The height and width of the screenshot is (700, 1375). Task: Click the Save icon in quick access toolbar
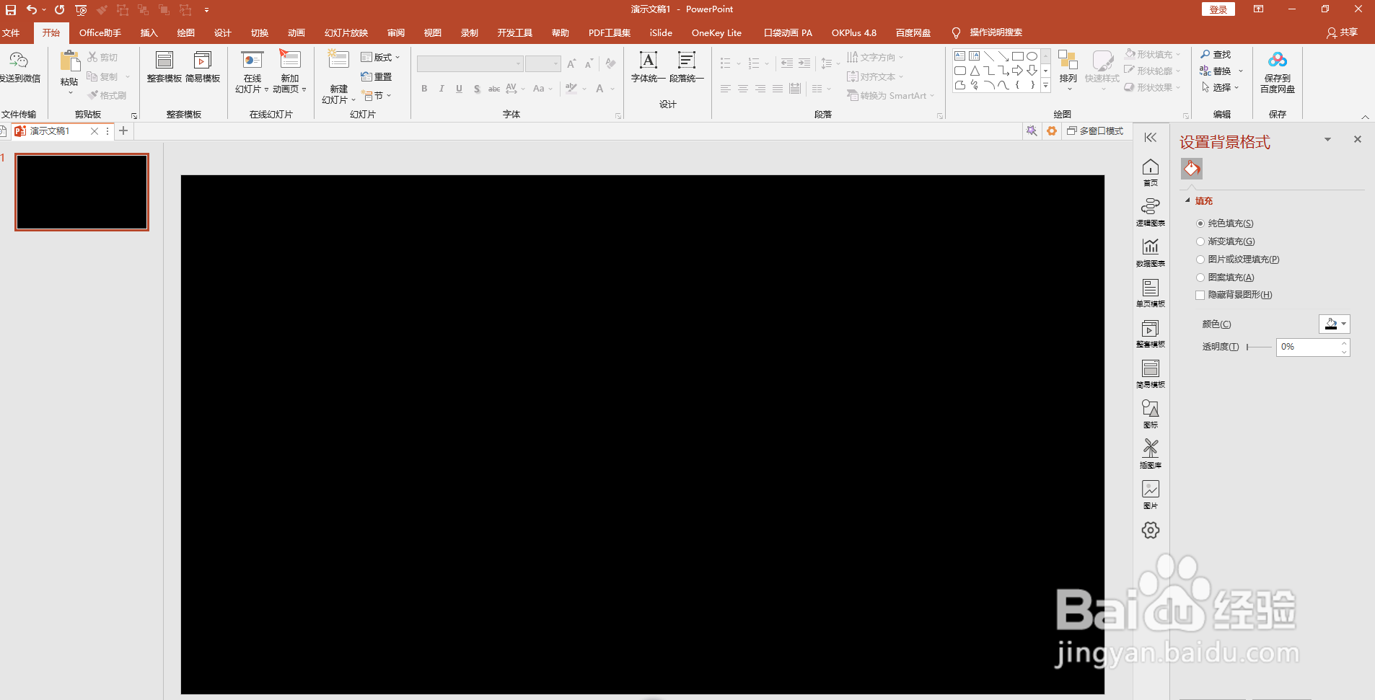[x=11, y=9]
